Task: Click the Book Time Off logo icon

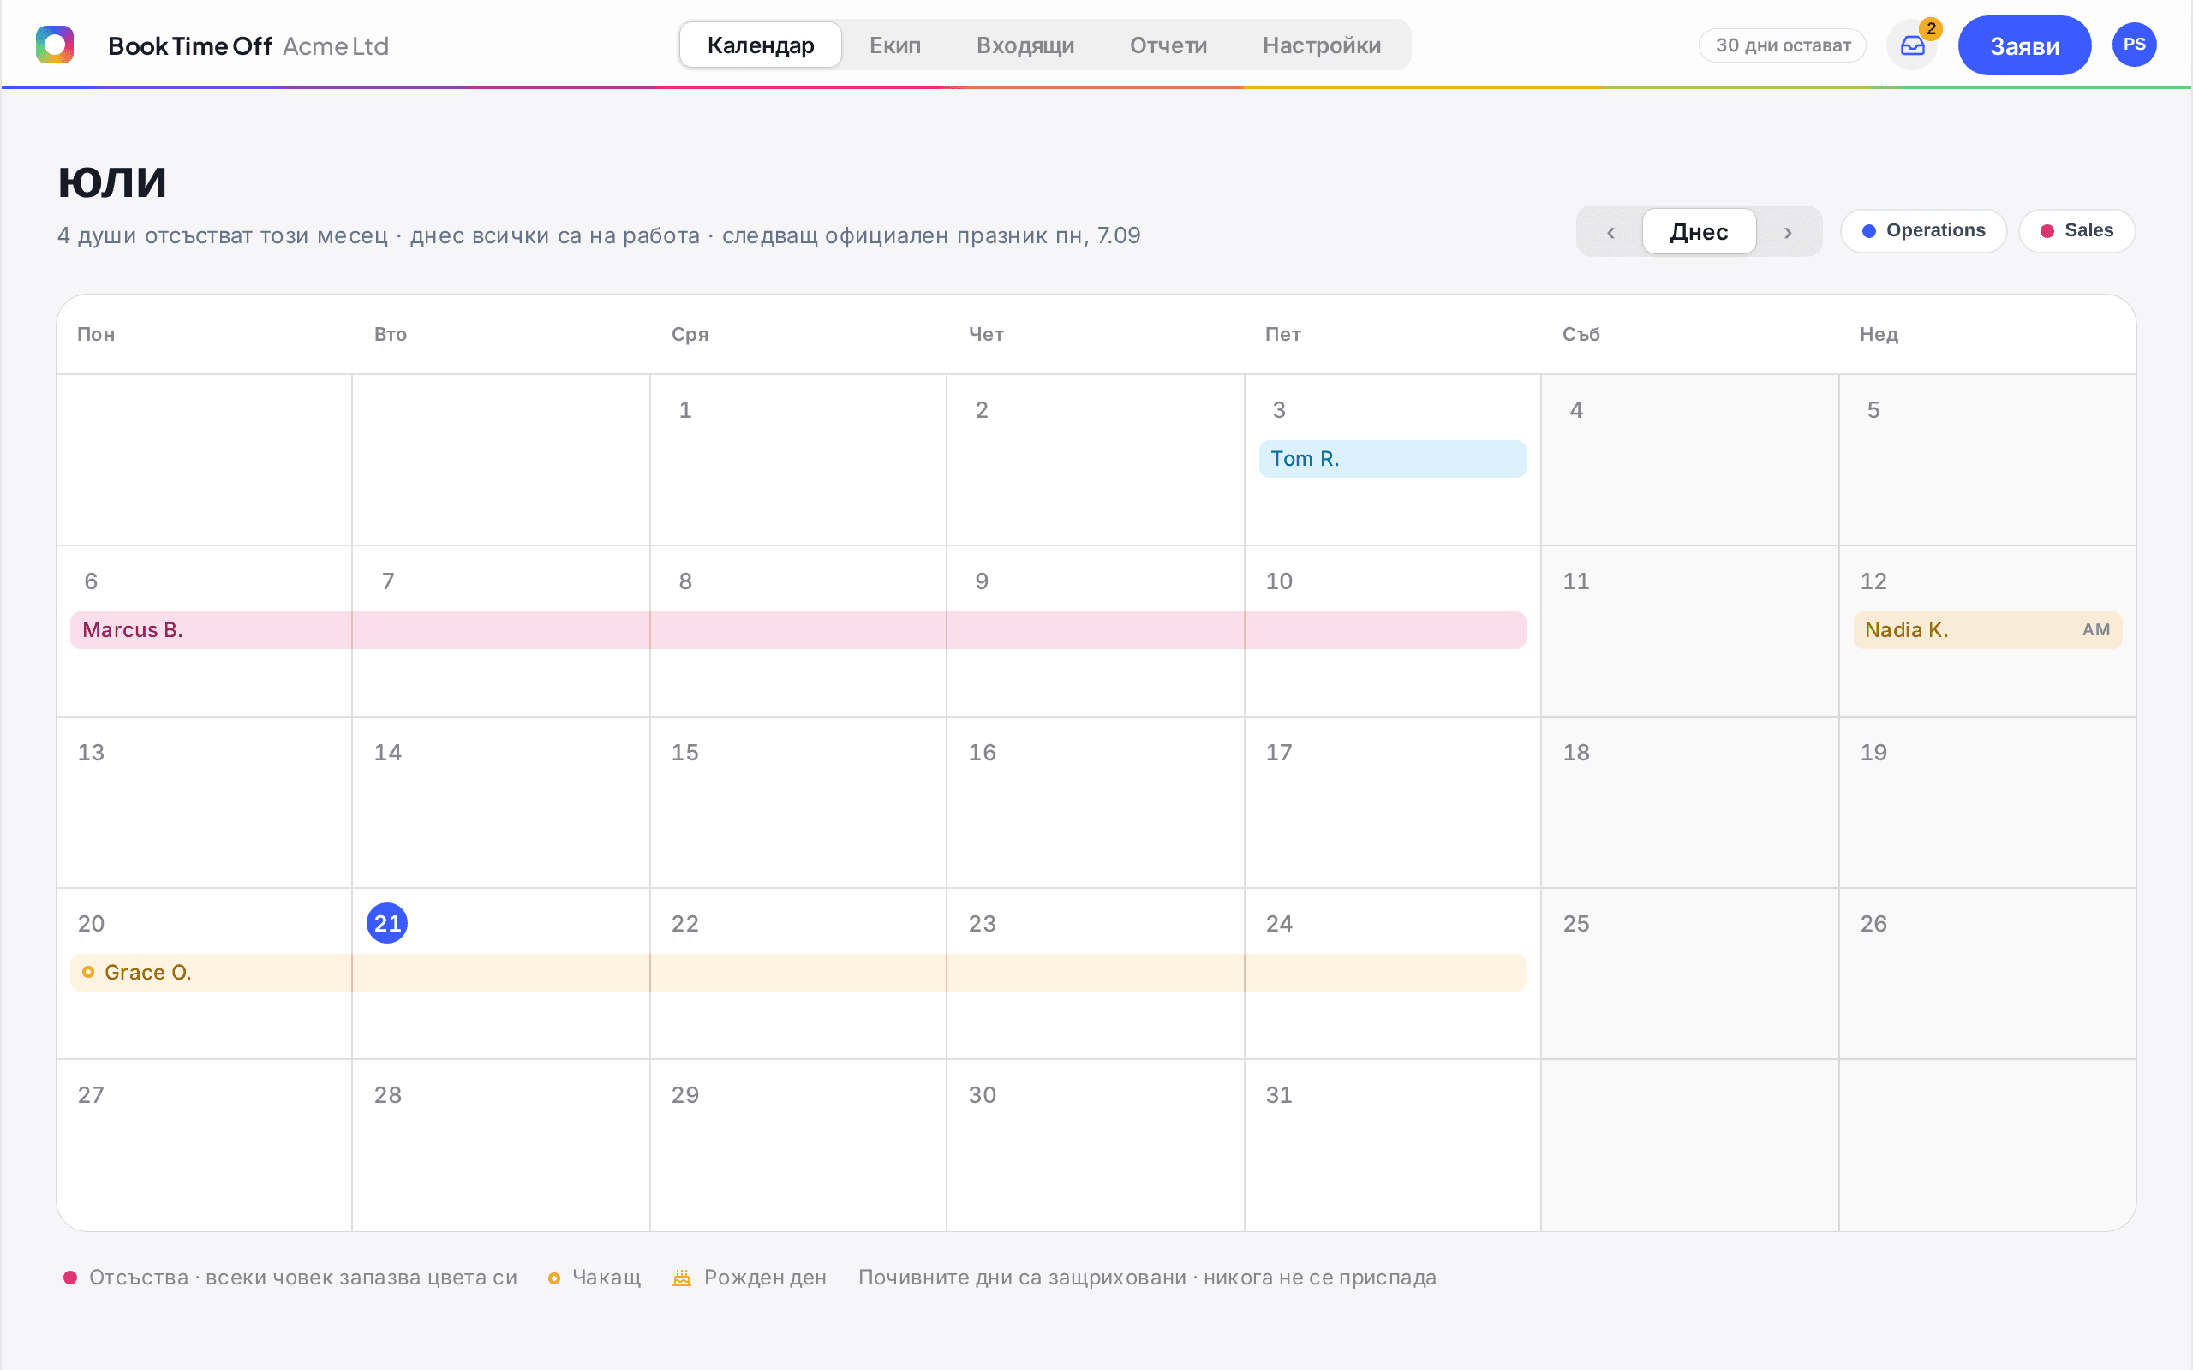Action: pyautogui.click(x=54, y=45)
